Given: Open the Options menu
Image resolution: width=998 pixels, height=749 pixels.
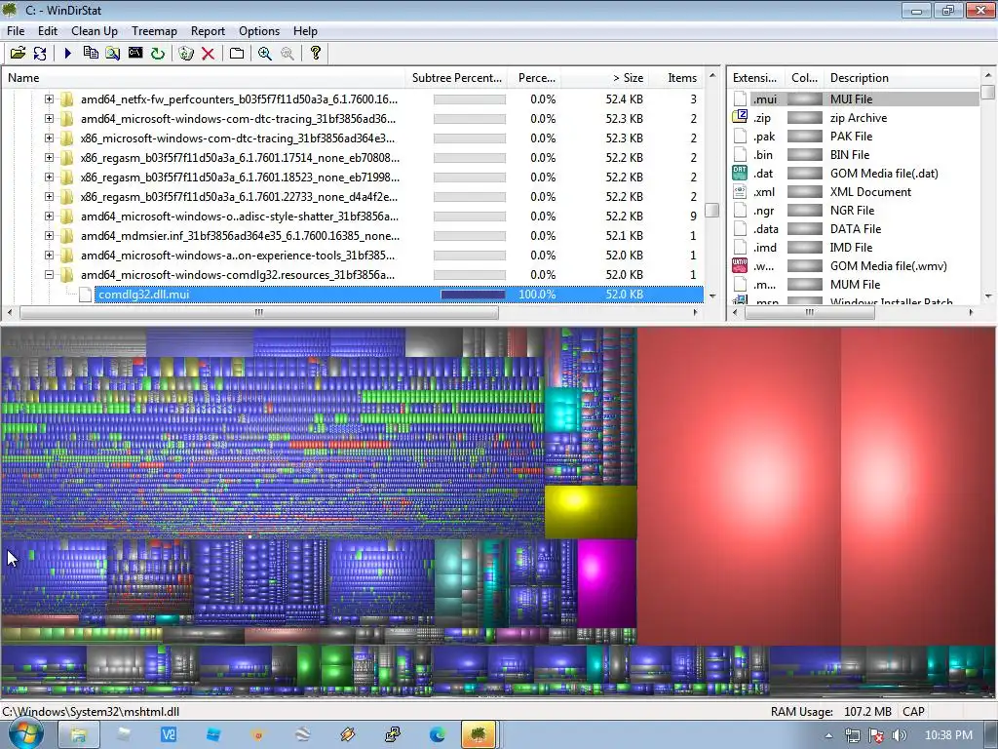Looking at the screenshot, I should [259, 30].
